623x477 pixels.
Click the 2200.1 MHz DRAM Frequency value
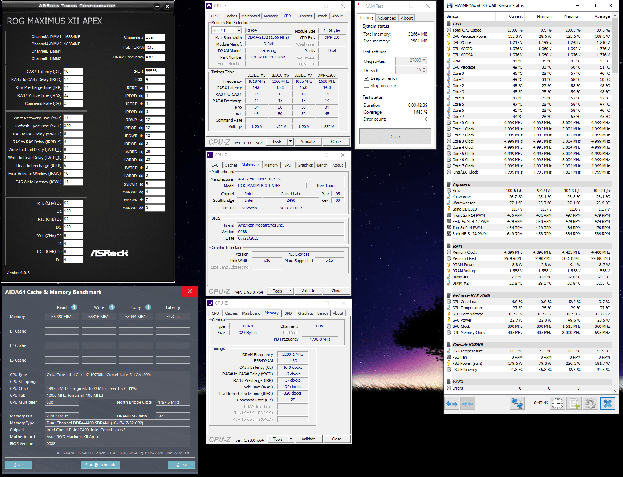[x=293, y=354]
